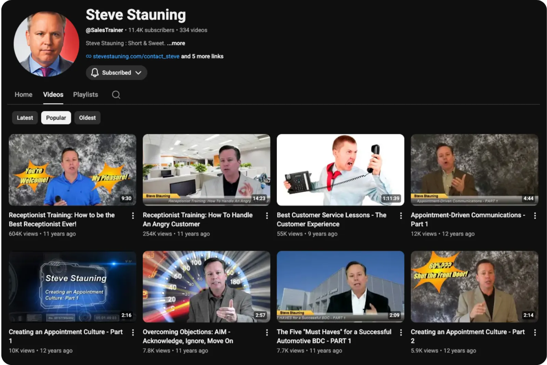This screenshot has height=365, width=547.
Task: Open options menu for Best Receptionist Ever video
Action: (133, 216)
